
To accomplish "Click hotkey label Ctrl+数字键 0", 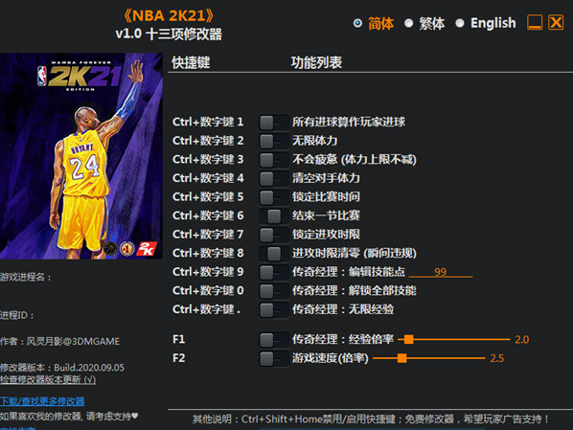I will click(x=208, y=291).
